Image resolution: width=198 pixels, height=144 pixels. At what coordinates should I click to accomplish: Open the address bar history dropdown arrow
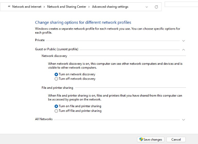pyautogui.click(x=147, y=7)
